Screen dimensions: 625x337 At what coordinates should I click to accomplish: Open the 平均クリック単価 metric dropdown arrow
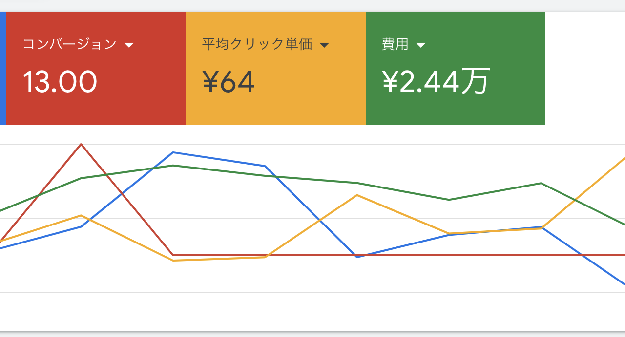tap(324, 45)
